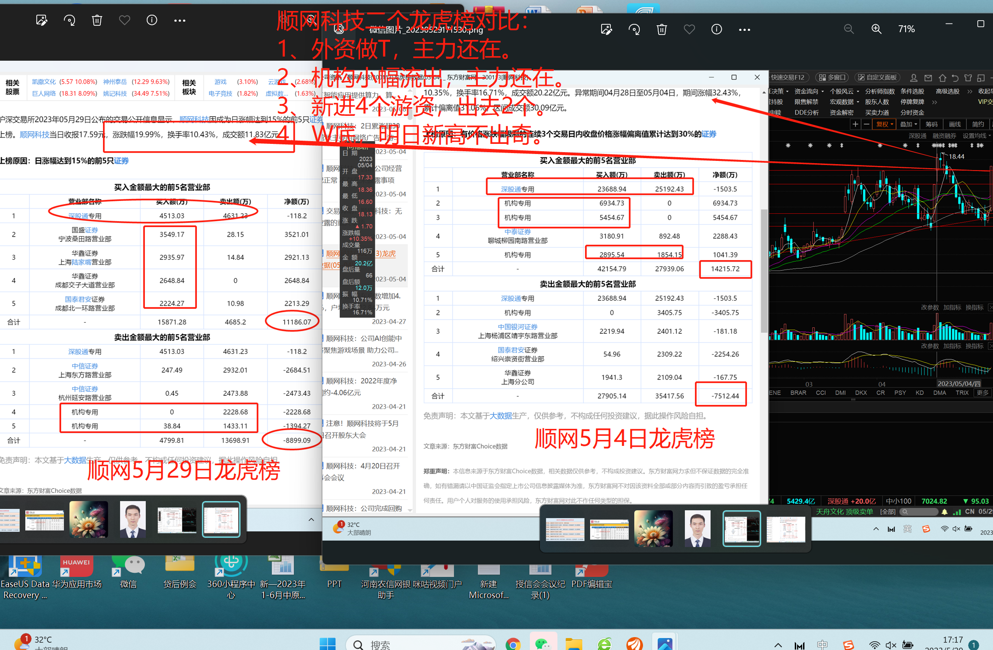993x650 pixels.
Task: Delete the photo in the rear Photos window
Action: tap(97, 20)
